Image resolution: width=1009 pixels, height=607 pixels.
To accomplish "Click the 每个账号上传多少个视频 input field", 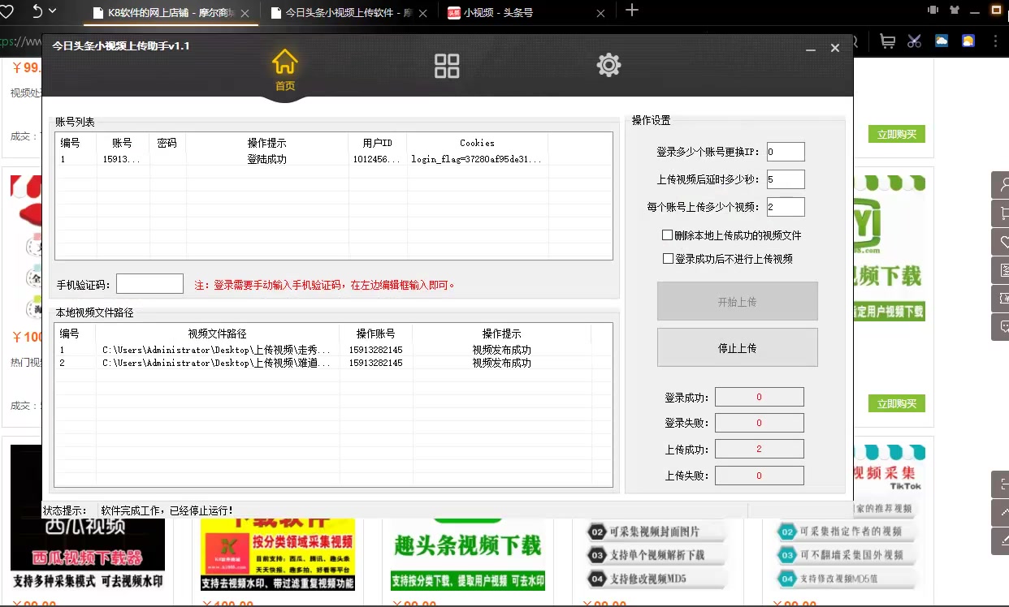I will point(785,207).
